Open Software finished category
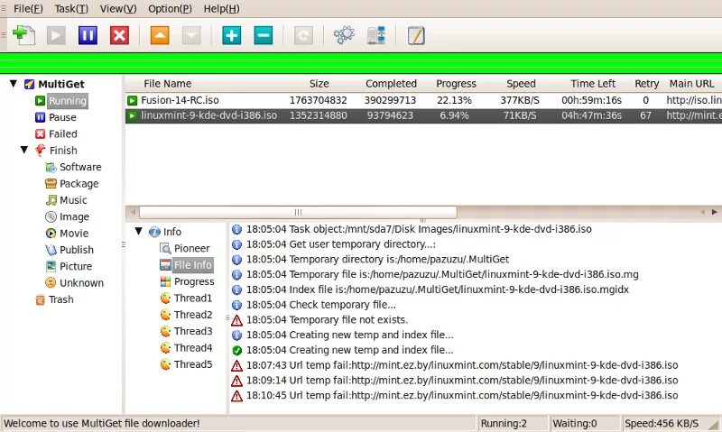Screen dimensions: 722x432 [x=80, y=167]
